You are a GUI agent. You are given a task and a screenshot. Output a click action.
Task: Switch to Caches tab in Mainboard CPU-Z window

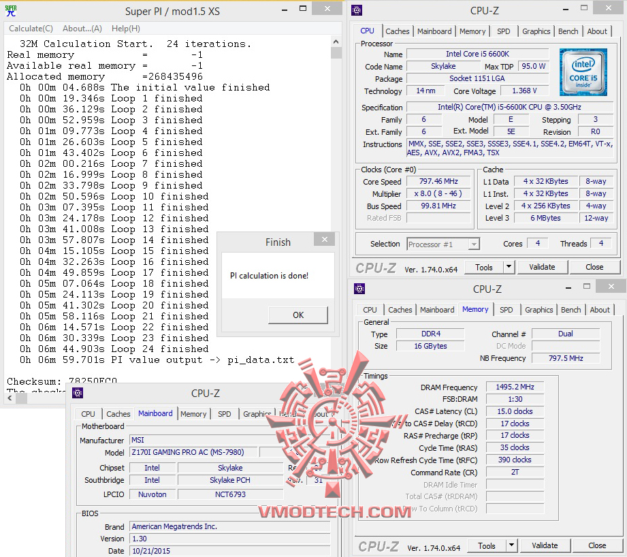(x=118, y=414)
